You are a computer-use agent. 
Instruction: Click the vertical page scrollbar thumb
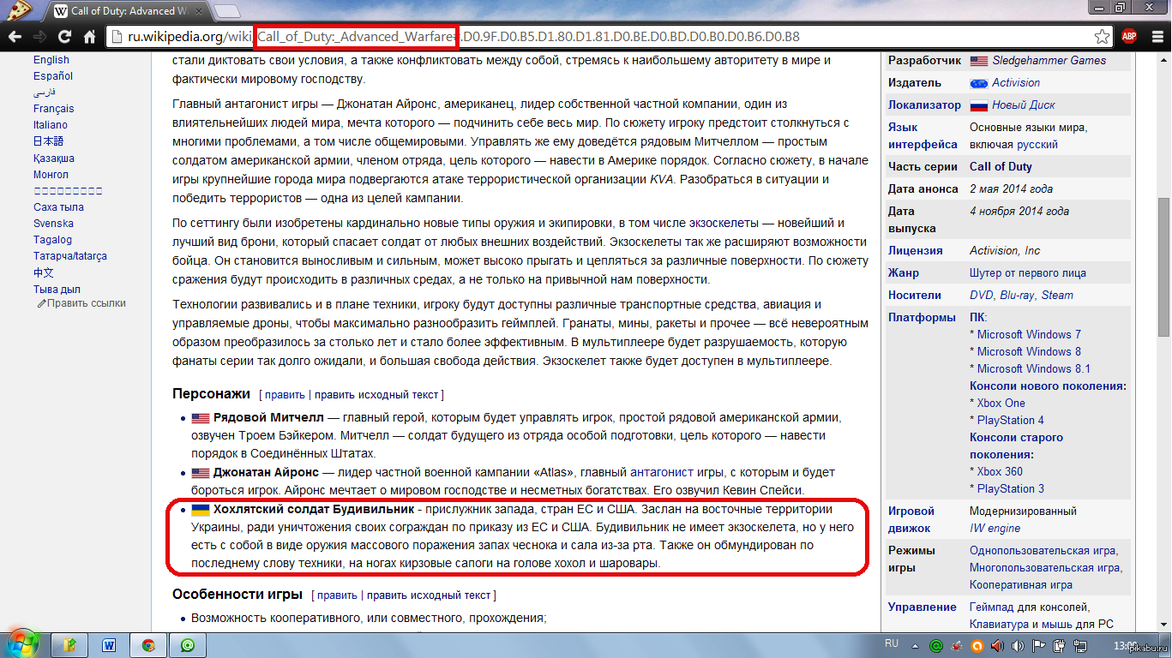point(1163,266)
